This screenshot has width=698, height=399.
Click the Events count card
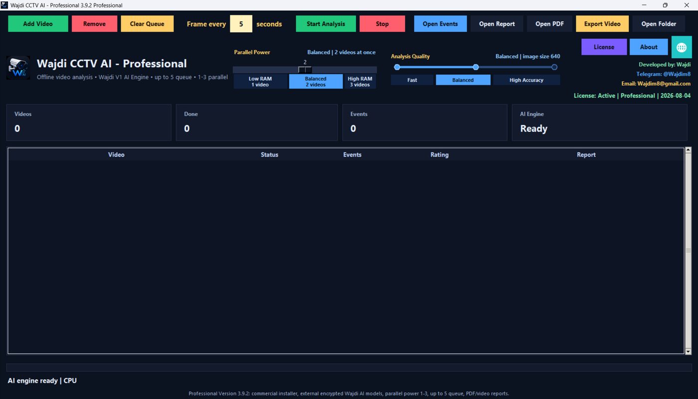click(425, 123)
